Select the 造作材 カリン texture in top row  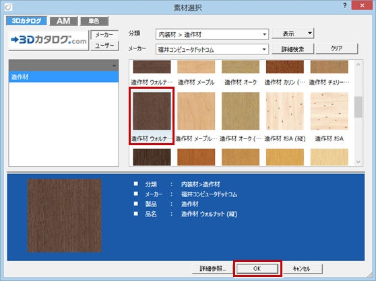(285, 67)
